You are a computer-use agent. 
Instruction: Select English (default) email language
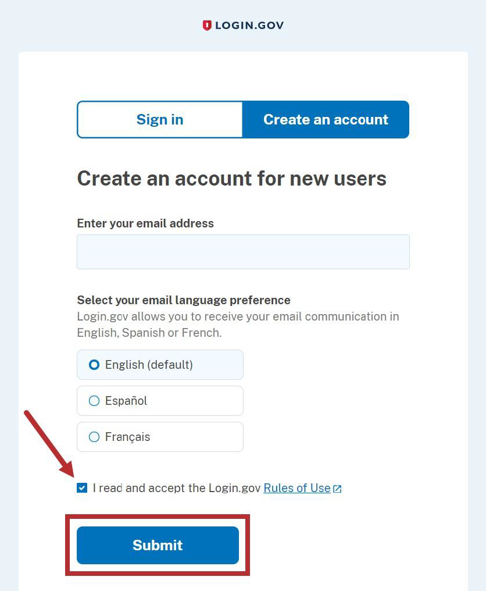[x=94, y=365]
